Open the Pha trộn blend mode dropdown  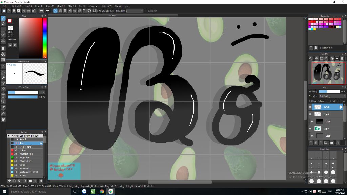(x=332, y=96)
